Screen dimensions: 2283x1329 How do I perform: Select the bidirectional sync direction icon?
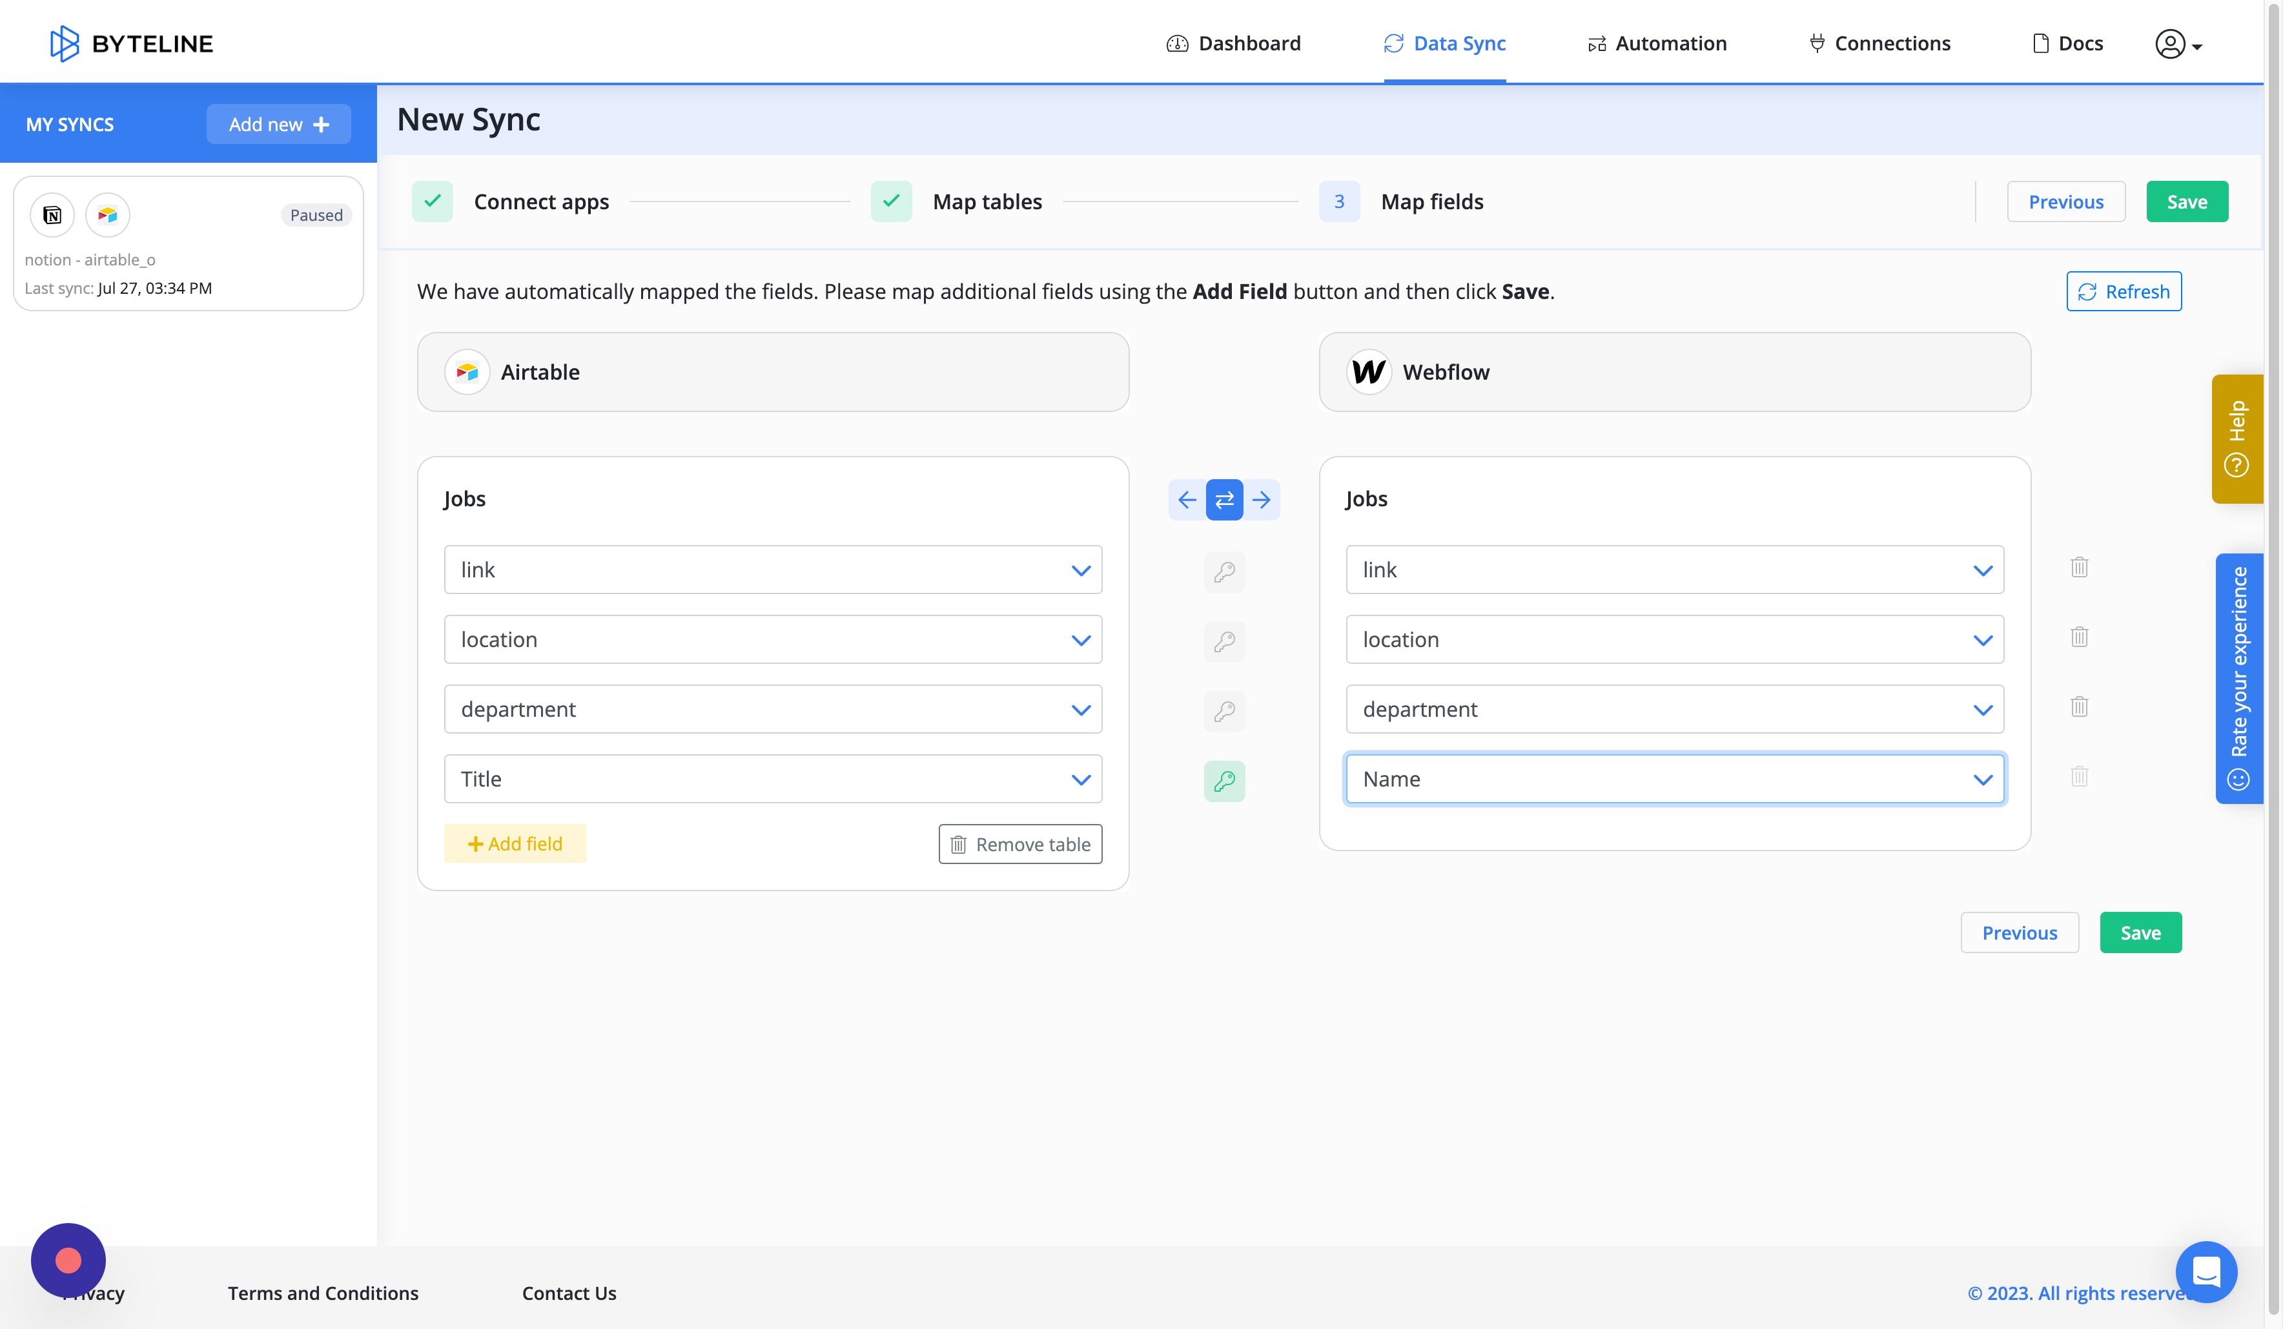click(1224, 499)
